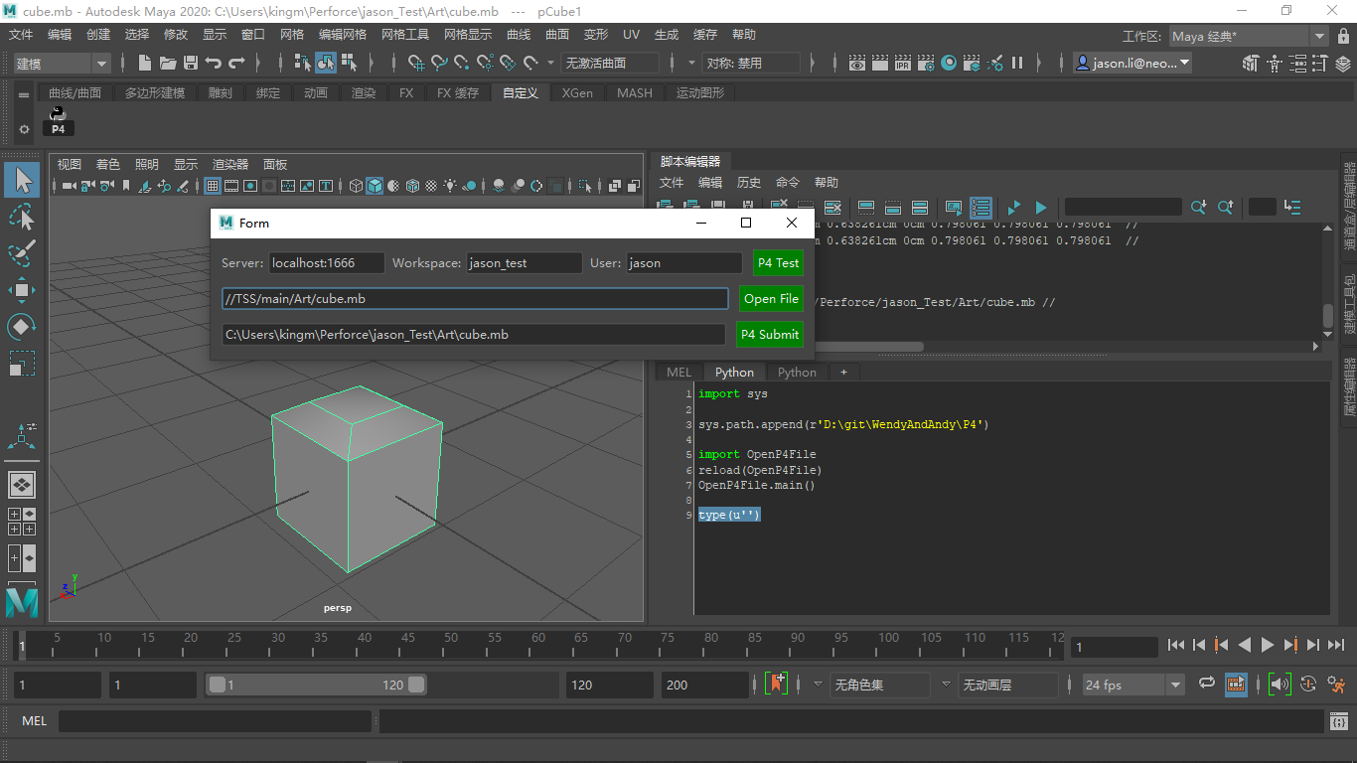Click the New Scene icon
The width and height of the screenshot is (1357, 763).
click(145, 63)
